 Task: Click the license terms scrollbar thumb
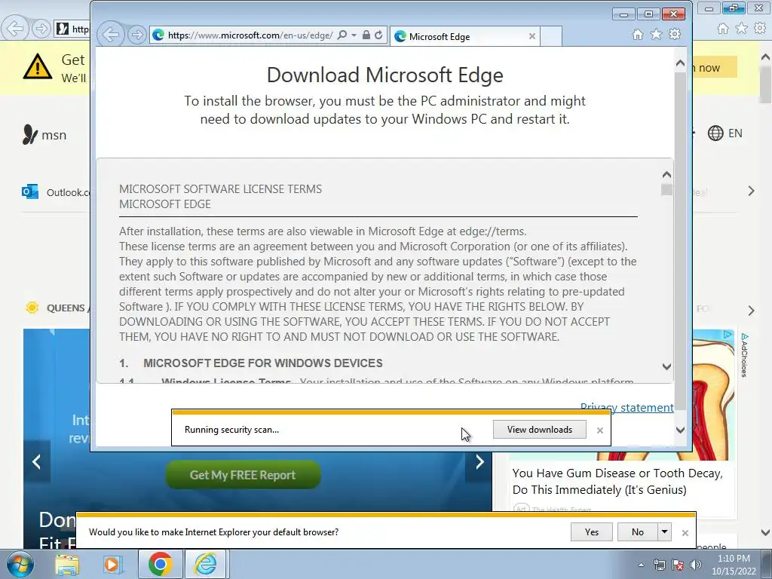pos(666,189)
